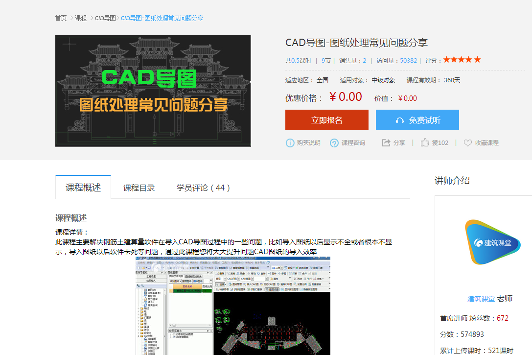Open 课程 breadcrumb link
Image resolution: width=532 pixels, height=355 pixels.
pyautogui.click(x=81, y=18)
